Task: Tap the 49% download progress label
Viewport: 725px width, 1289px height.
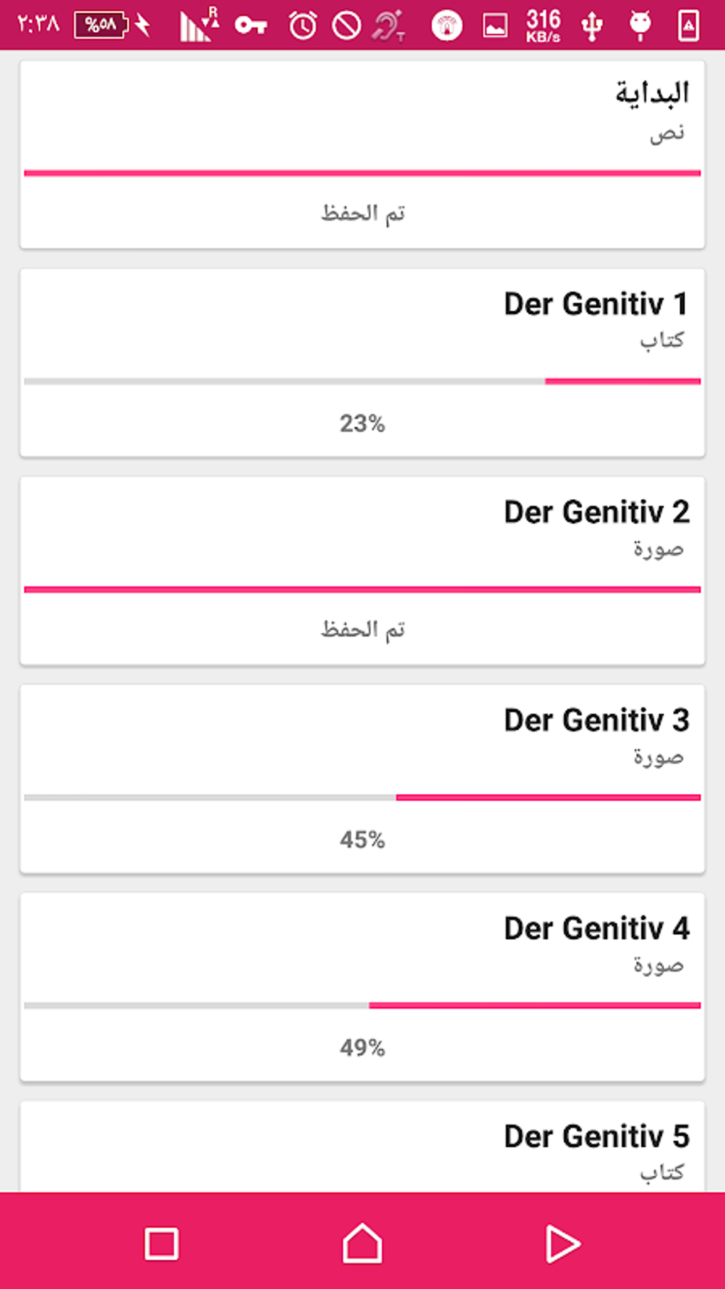Action: (x=362, y=1048)
